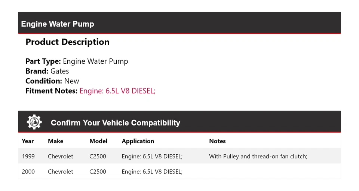Image resolution: width=359 pixels, height=191 pixels.
Task: Click the gear icon beside Confirm Your Vehicle Compatibility
Action: (34, 122)
